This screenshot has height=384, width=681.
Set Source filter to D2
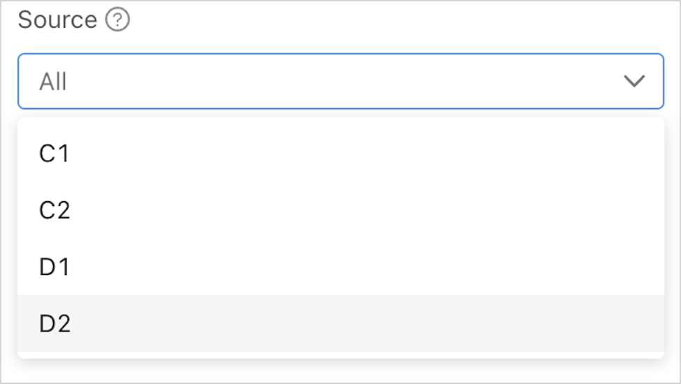(x=54, y=323)
